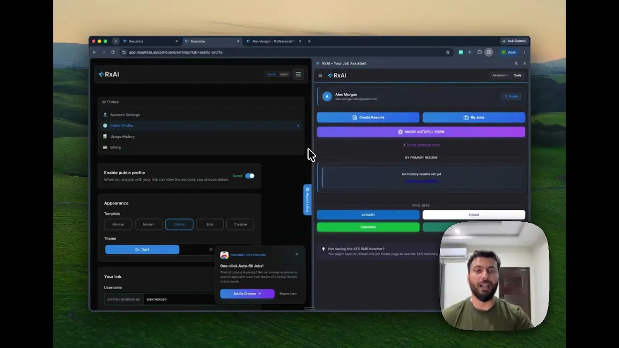Select the Minimal template
This screenshot has width=619, height=348.
[x=118, y=224]
